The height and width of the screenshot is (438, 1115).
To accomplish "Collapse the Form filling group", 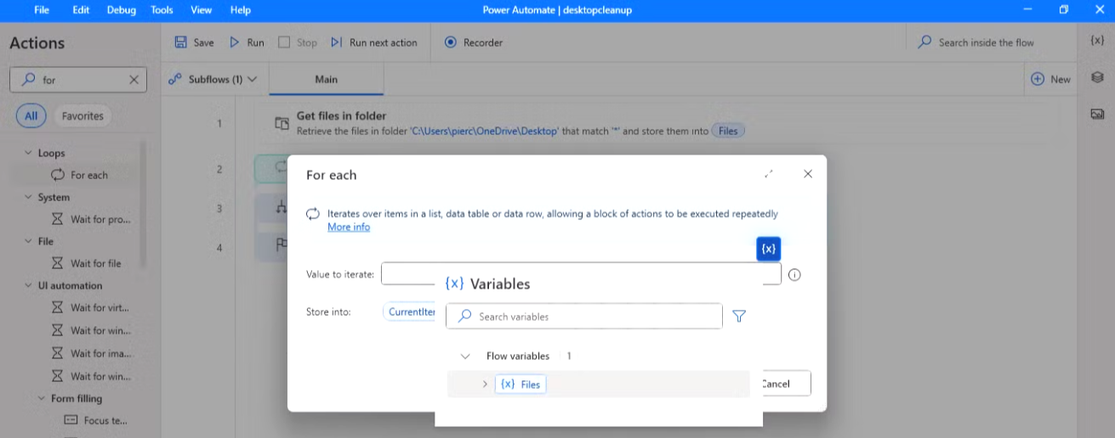I will pyautogui.click(x=43, y=398).
